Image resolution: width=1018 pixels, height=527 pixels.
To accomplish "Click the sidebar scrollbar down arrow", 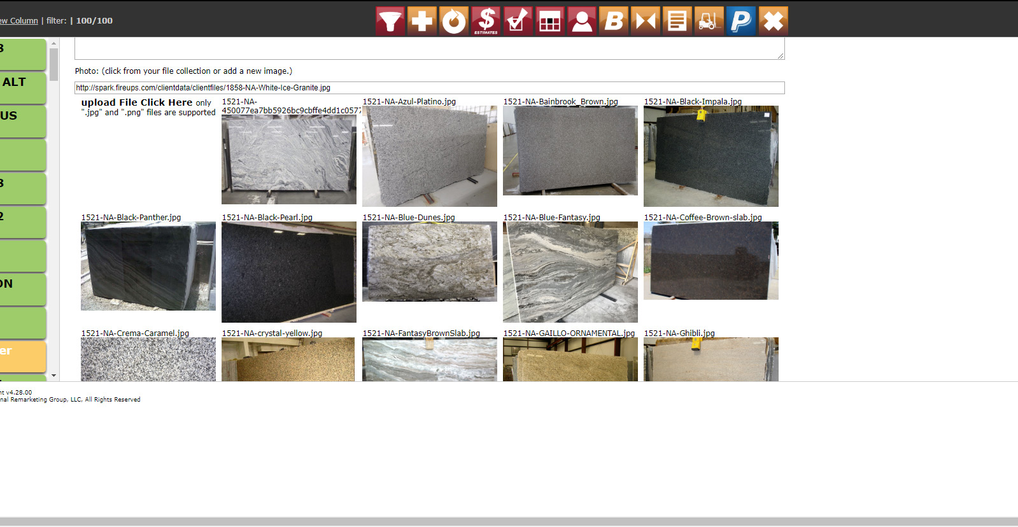I will tap(54, 376).
